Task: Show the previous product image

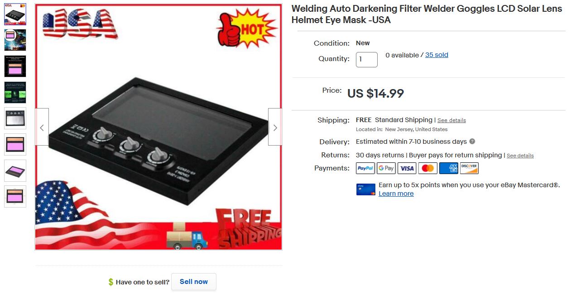Action: pyautogui.click(x=42, y=127)
